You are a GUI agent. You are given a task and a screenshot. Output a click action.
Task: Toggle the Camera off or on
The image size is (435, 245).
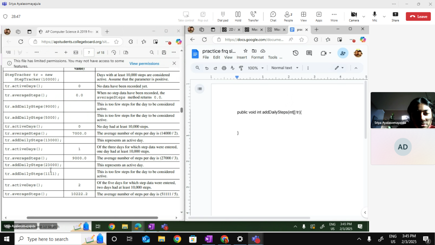[354, 16]
